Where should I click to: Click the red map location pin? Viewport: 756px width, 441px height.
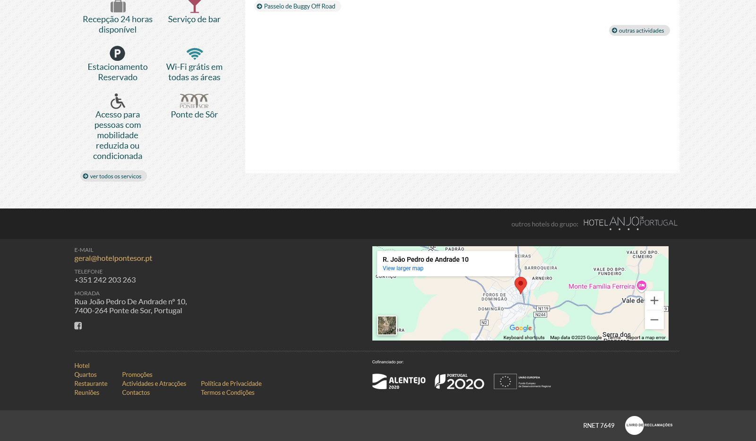520,285
